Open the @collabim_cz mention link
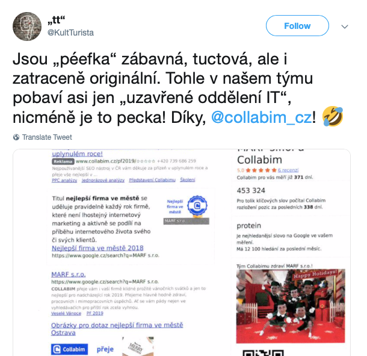367x356 pixels. [x=262, y=117]
